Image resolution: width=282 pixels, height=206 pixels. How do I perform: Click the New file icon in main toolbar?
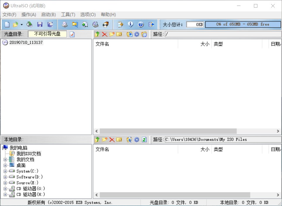coord(7,25)
